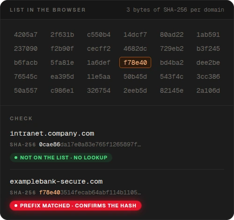Click hash prefix 14dcf7

pos(135,34)
